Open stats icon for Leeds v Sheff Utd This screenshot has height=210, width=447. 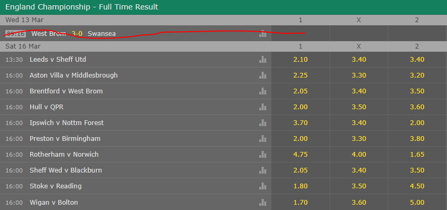pyautogui.click(x=262, y=60)
